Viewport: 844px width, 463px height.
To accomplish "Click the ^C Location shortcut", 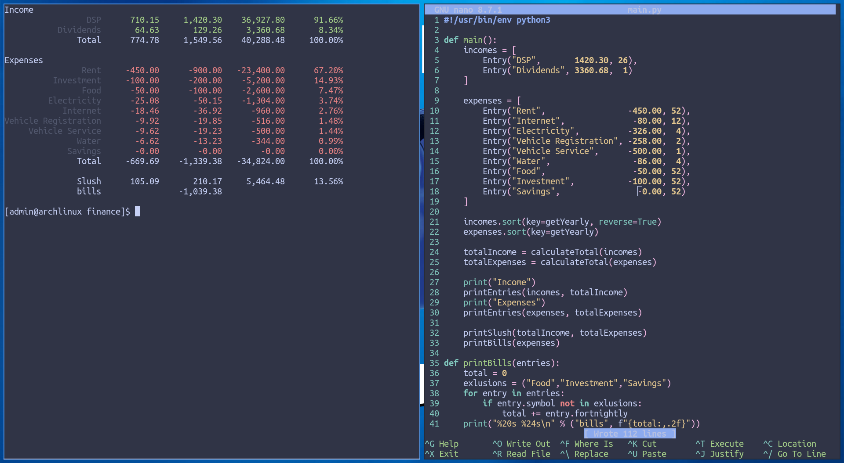I will [789, 444].
